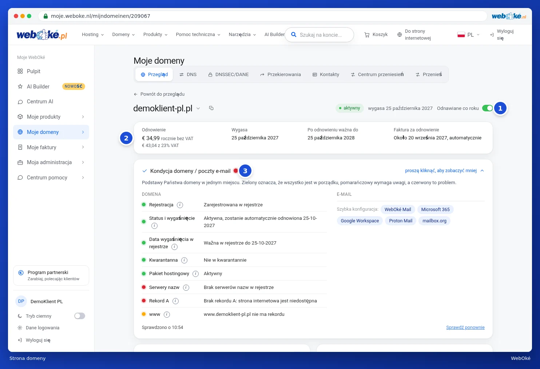The height and width of the screenshot is (369, 540).
Task: Switch to the DNS tab
Action: pyautogui.click(x=188, y=75)
